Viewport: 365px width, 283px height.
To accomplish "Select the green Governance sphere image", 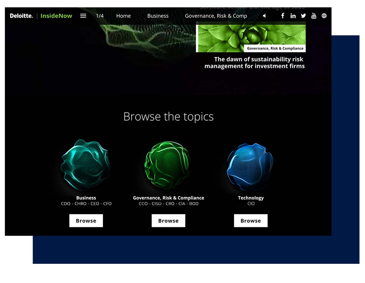I will point(168,165).
